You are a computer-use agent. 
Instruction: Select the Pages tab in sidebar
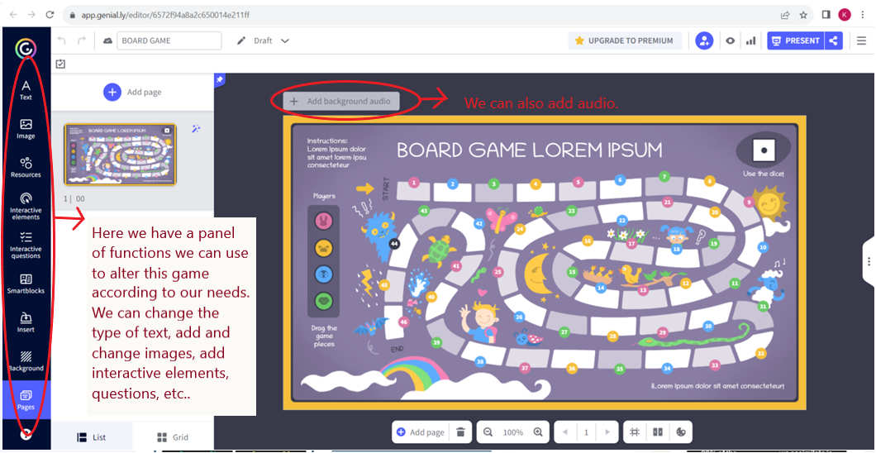(26, 398)
